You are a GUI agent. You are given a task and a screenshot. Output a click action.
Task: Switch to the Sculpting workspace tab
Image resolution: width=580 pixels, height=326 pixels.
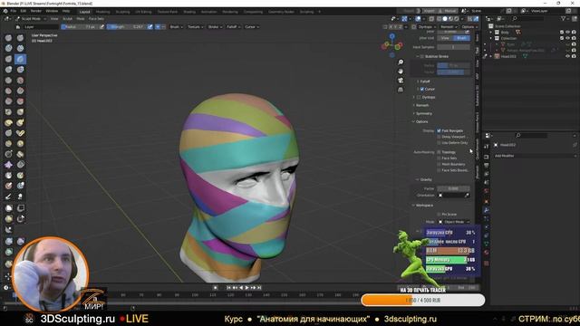[122, 12]
